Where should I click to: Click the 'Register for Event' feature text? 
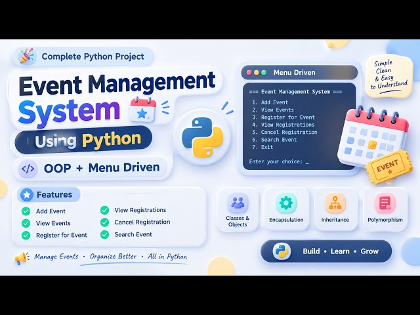click(x=62, y=235)
